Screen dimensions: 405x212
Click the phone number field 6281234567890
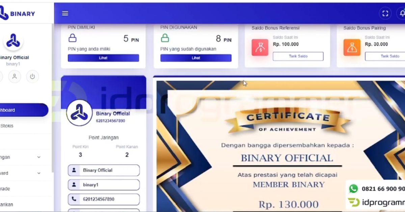[x=104, y=200]
